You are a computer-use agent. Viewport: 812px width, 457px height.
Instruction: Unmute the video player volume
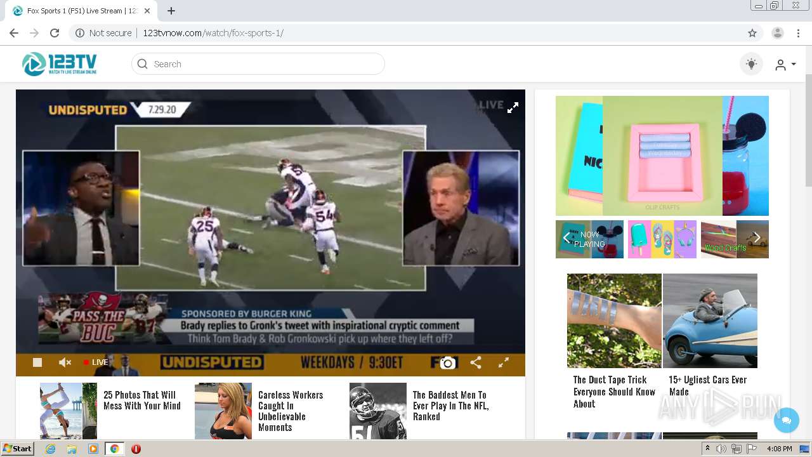(x=65, y=362)
